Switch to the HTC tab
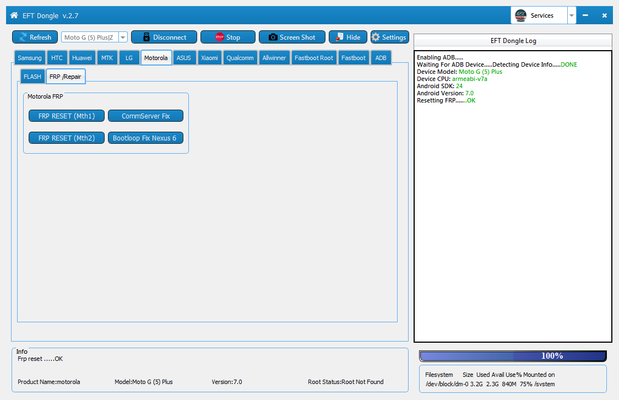The height and width of the screenshot is (400, 619). point(57,58)
